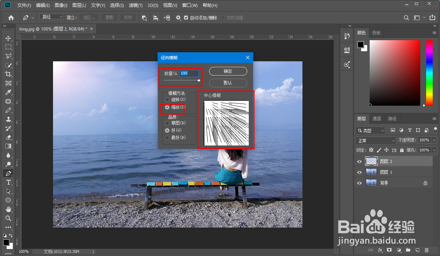
Task: Open the 图像(I) menu
Action: point(61,6)
